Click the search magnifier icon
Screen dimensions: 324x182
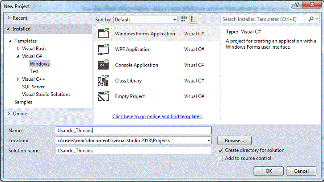311,19
